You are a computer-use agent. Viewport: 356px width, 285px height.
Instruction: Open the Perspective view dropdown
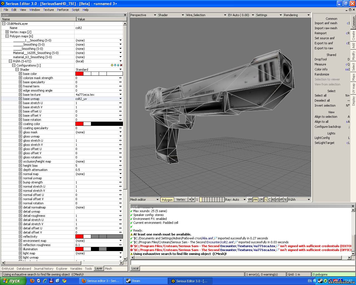coord(143,15)
